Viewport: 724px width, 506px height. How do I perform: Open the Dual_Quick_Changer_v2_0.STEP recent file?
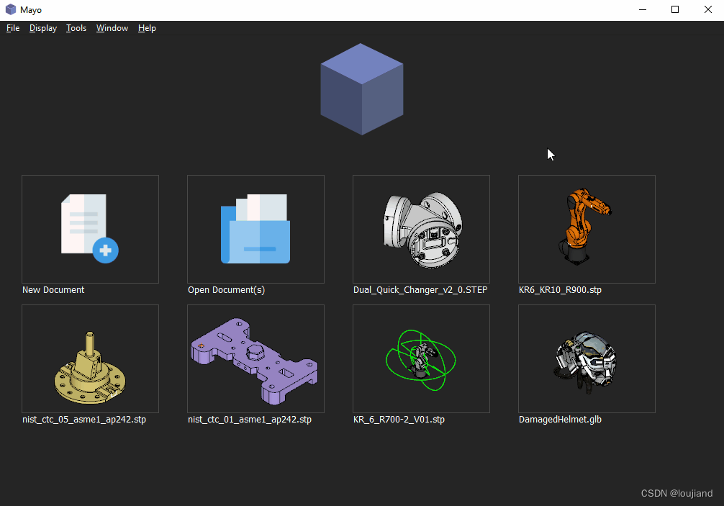coord(421,229)
